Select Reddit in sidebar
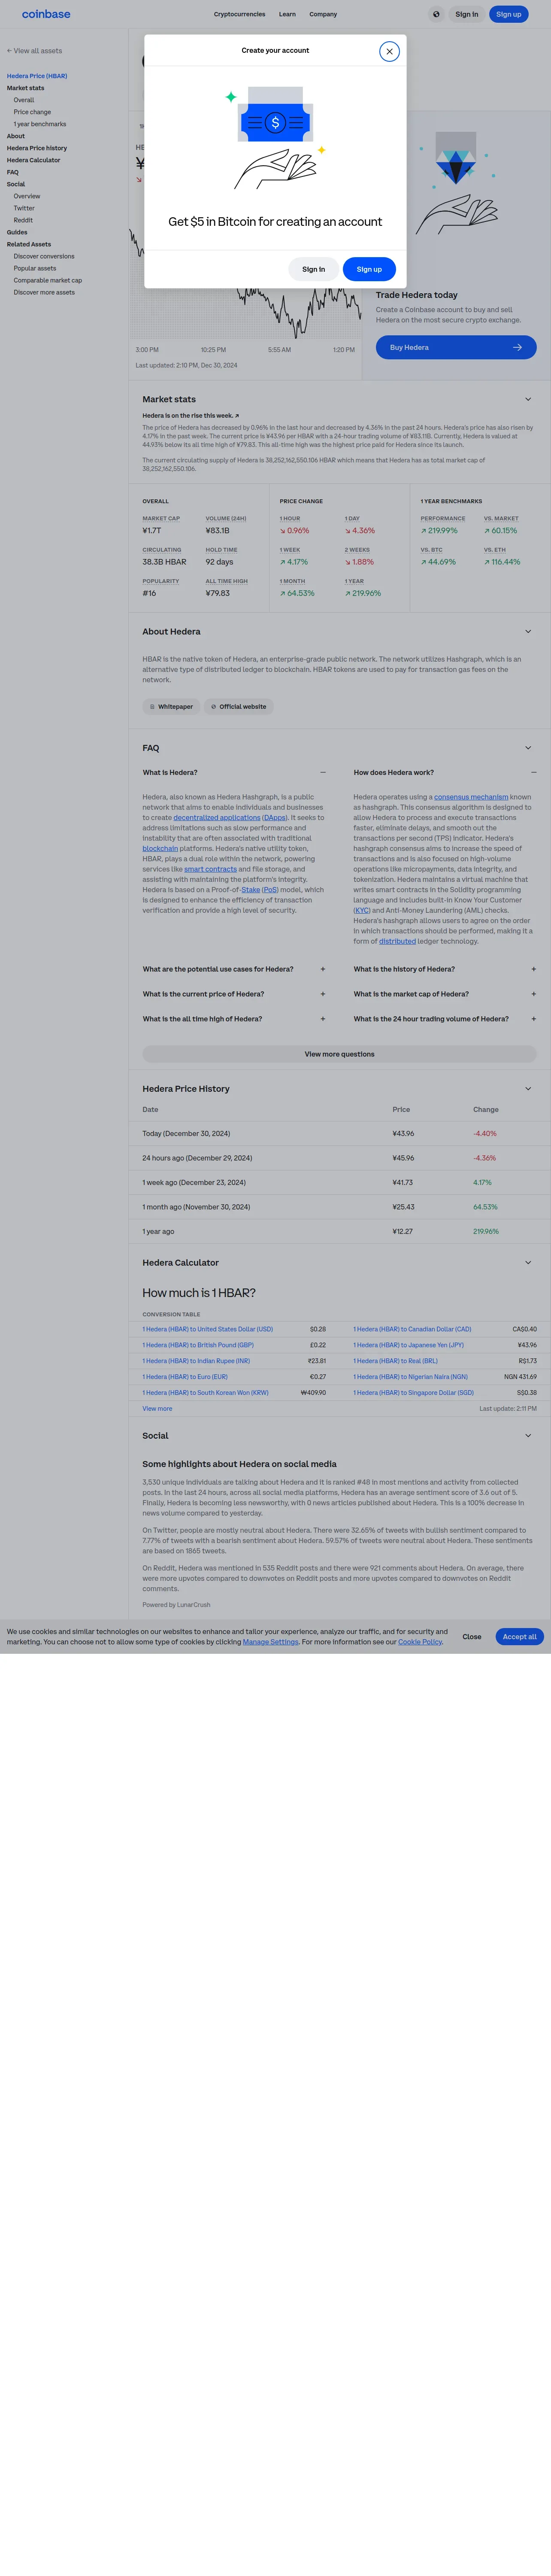Viewport: 551px width, 2576px height. 23,220
